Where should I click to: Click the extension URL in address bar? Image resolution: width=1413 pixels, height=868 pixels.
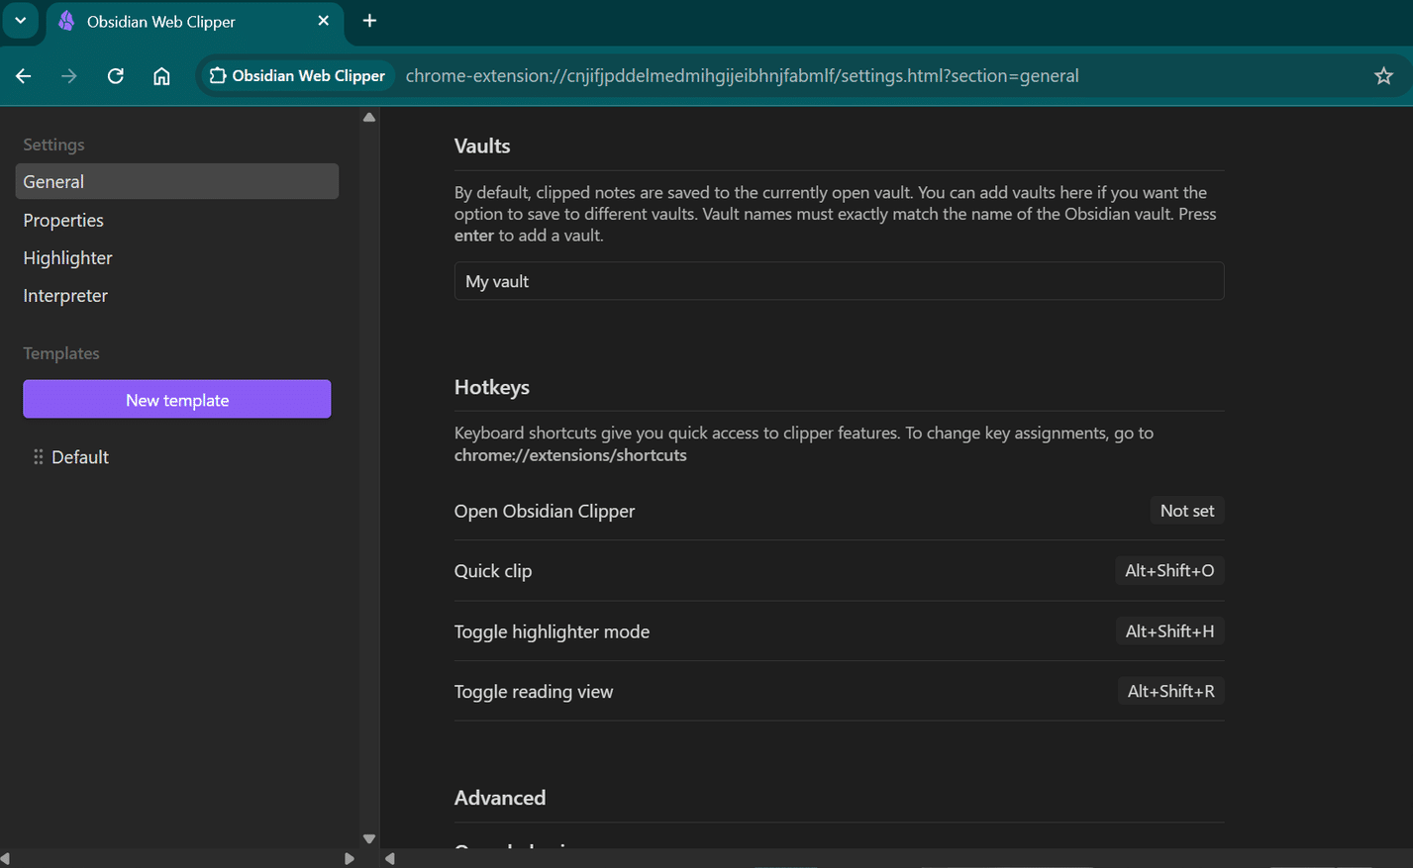coord(742,76)
